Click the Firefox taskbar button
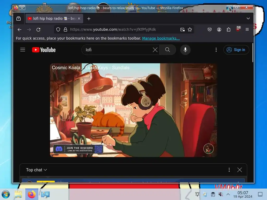 32,194
